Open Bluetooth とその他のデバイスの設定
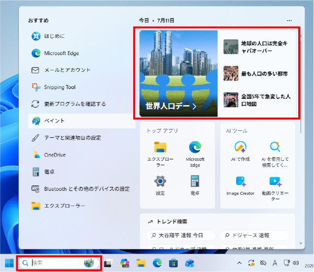 [82, 189]
